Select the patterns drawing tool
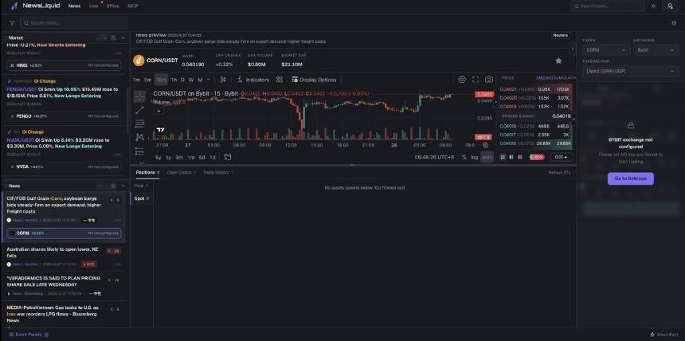 coord(139,137)
